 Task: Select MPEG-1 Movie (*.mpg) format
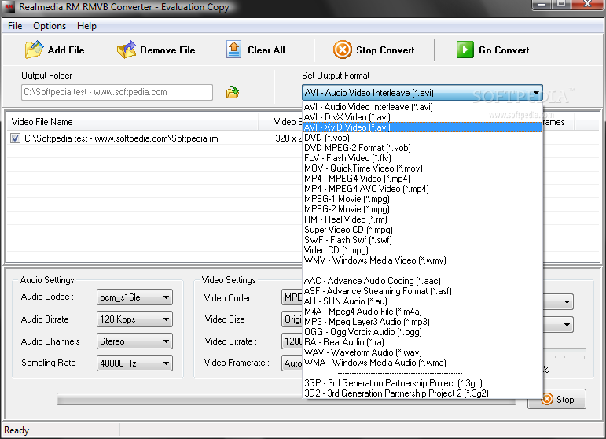[422, 199]
